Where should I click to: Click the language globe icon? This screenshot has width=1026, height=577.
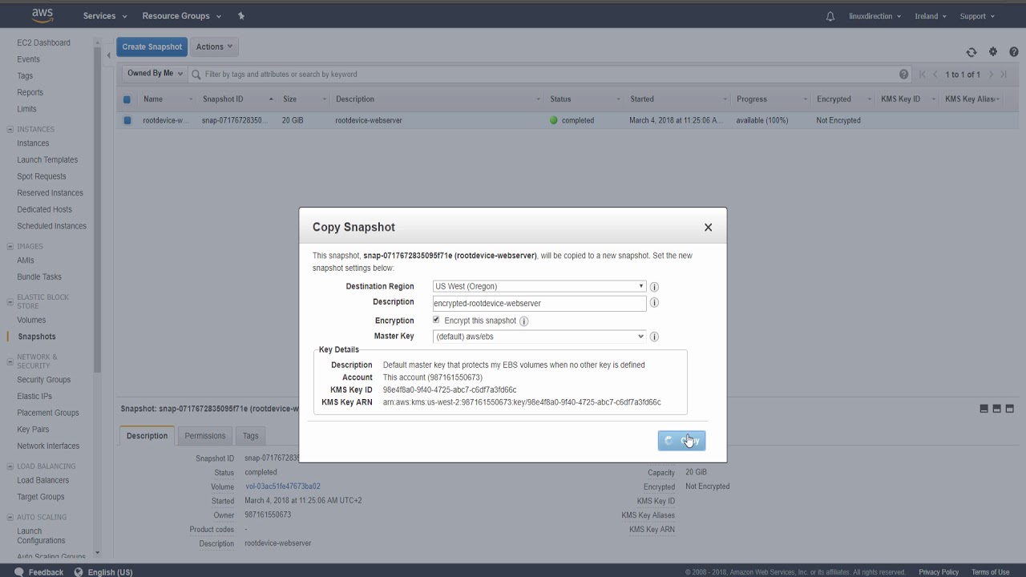coord(79,572)
